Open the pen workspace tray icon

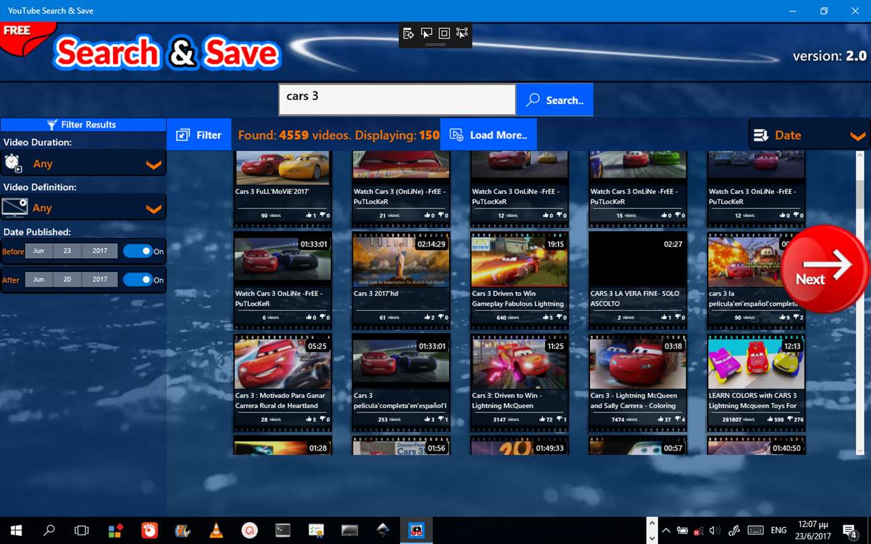pyautogui.click(x=734, y=531)
